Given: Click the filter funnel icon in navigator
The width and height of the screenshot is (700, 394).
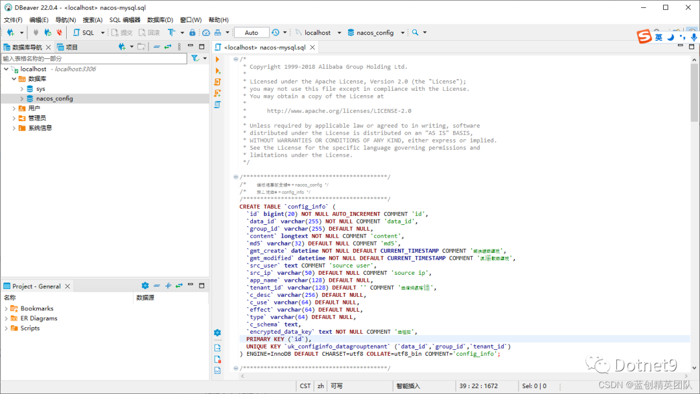Looking at the screenshot, I should point(195,58).
